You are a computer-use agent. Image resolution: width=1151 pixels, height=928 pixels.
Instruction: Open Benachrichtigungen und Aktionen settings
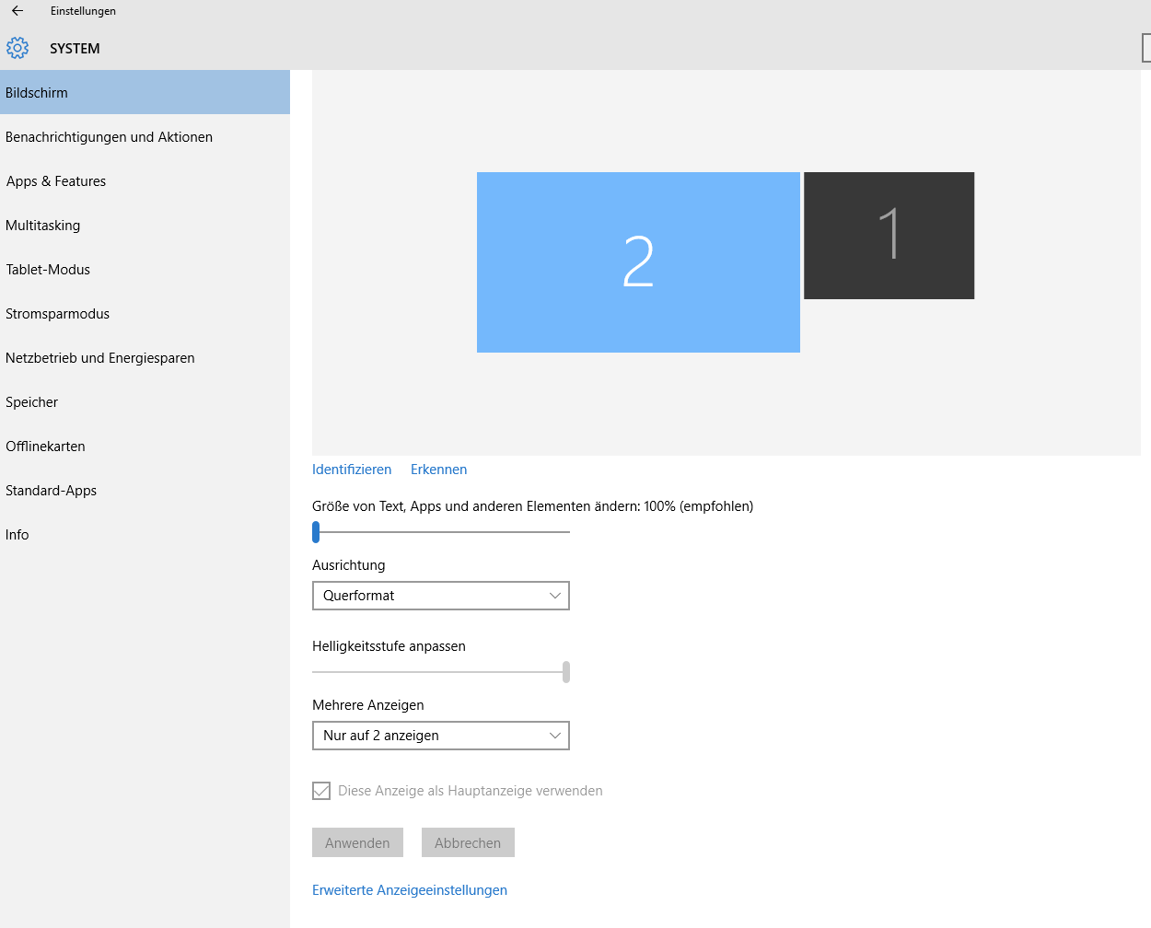coord(145,136)
